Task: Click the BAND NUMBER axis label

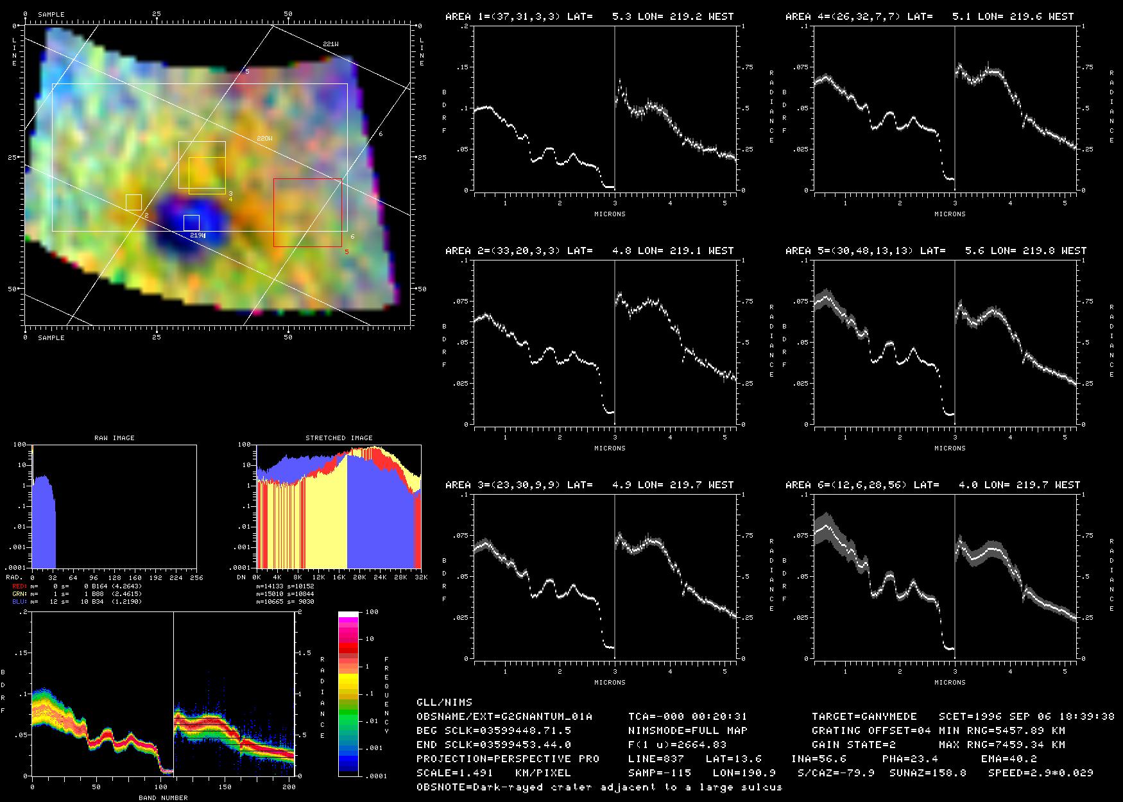Action: 164,798
